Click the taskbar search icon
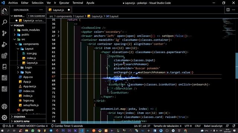 (x=8, y=130)
